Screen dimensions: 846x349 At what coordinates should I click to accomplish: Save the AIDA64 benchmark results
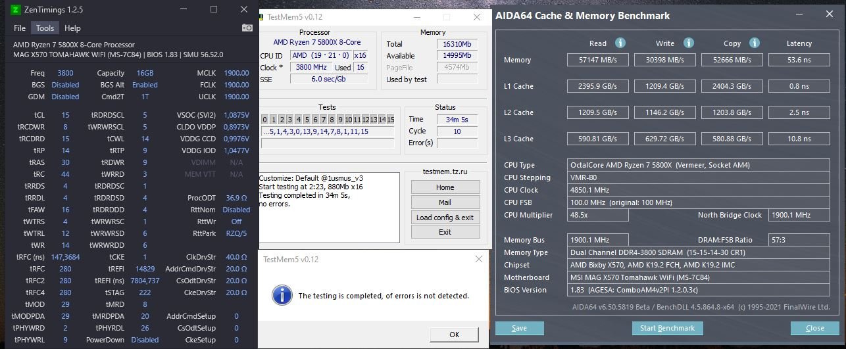(x=519, y=328)
